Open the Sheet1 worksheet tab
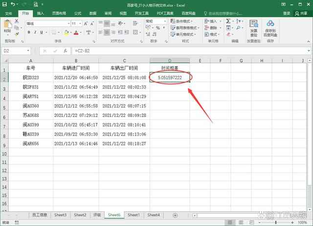 [134, 215]
